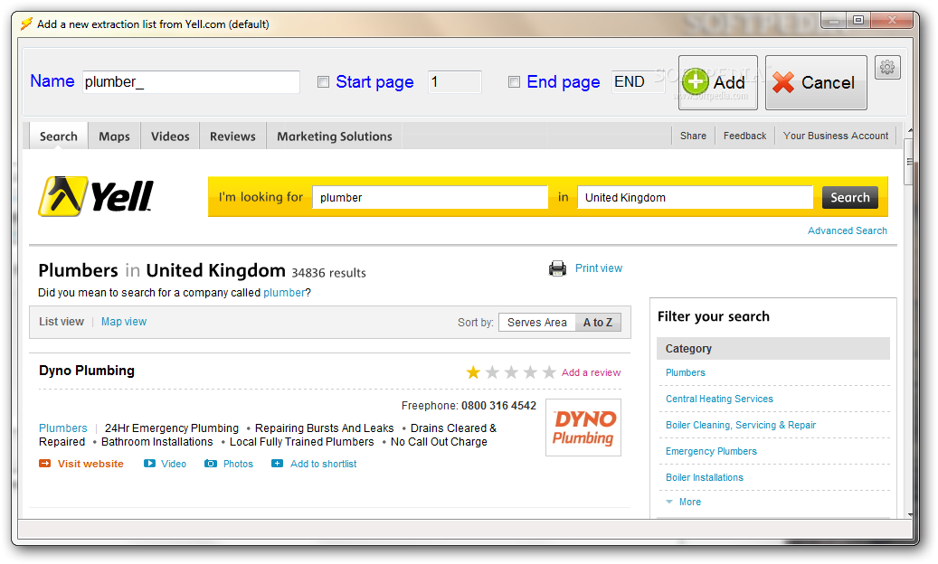
Task: Click the Visit website arrow icon
Action: (x=45, y=464)
